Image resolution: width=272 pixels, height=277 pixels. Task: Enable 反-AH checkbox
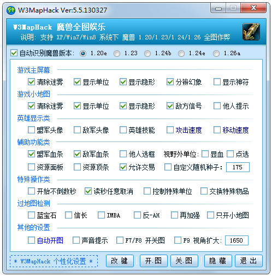pyautogui.click(x=137, y=215)
